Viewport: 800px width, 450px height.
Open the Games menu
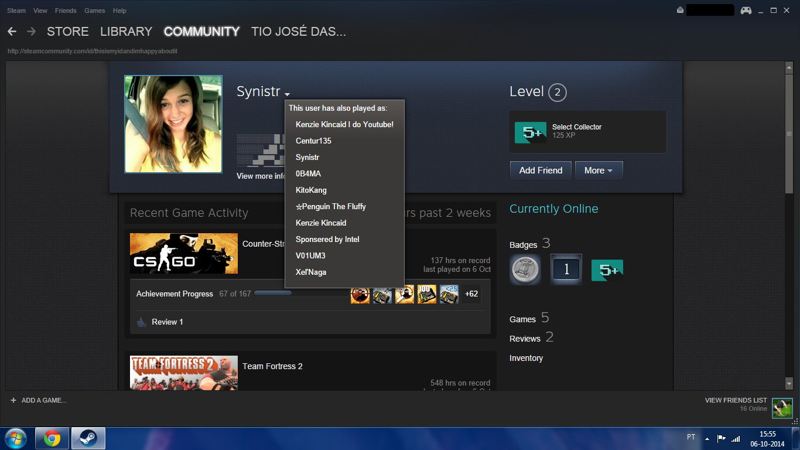click(95, 11)
